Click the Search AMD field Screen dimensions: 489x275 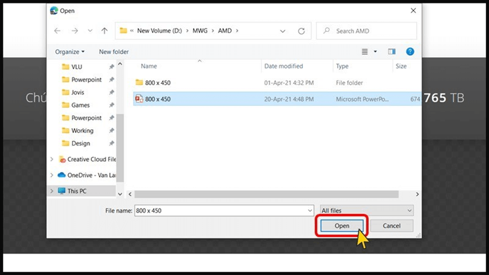click(367, 31)
